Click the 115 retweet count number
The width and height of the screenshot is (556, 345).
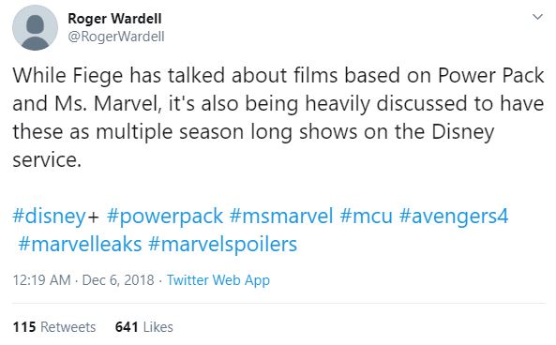[x=24, y=327]
